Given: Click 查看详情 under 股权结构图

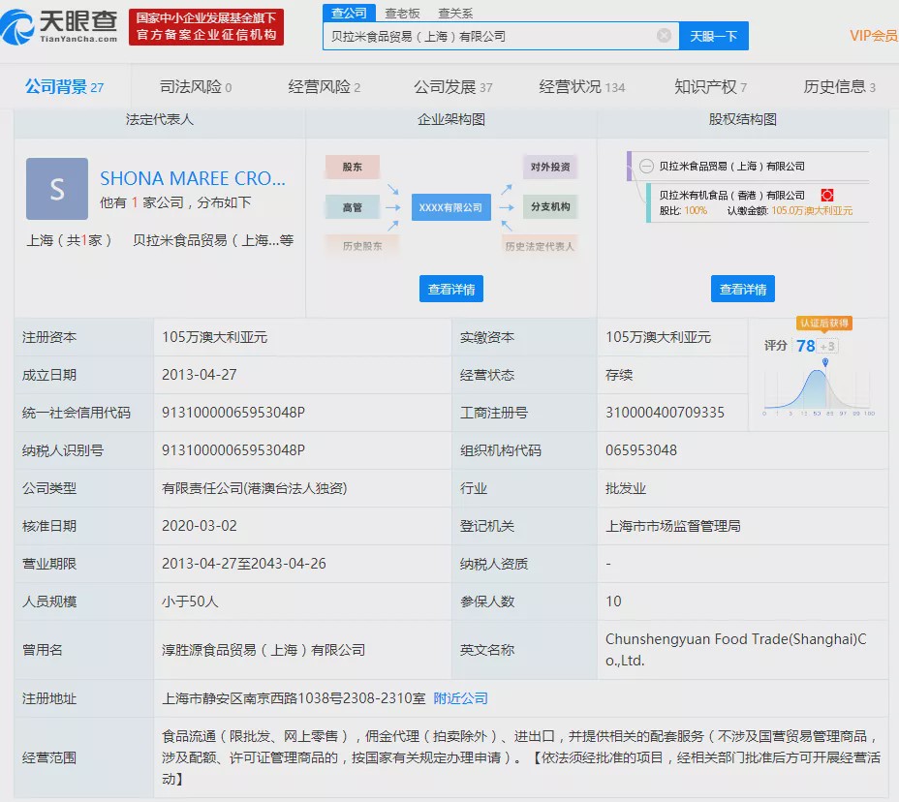Looking at the screenshot, I should point(744,288).
